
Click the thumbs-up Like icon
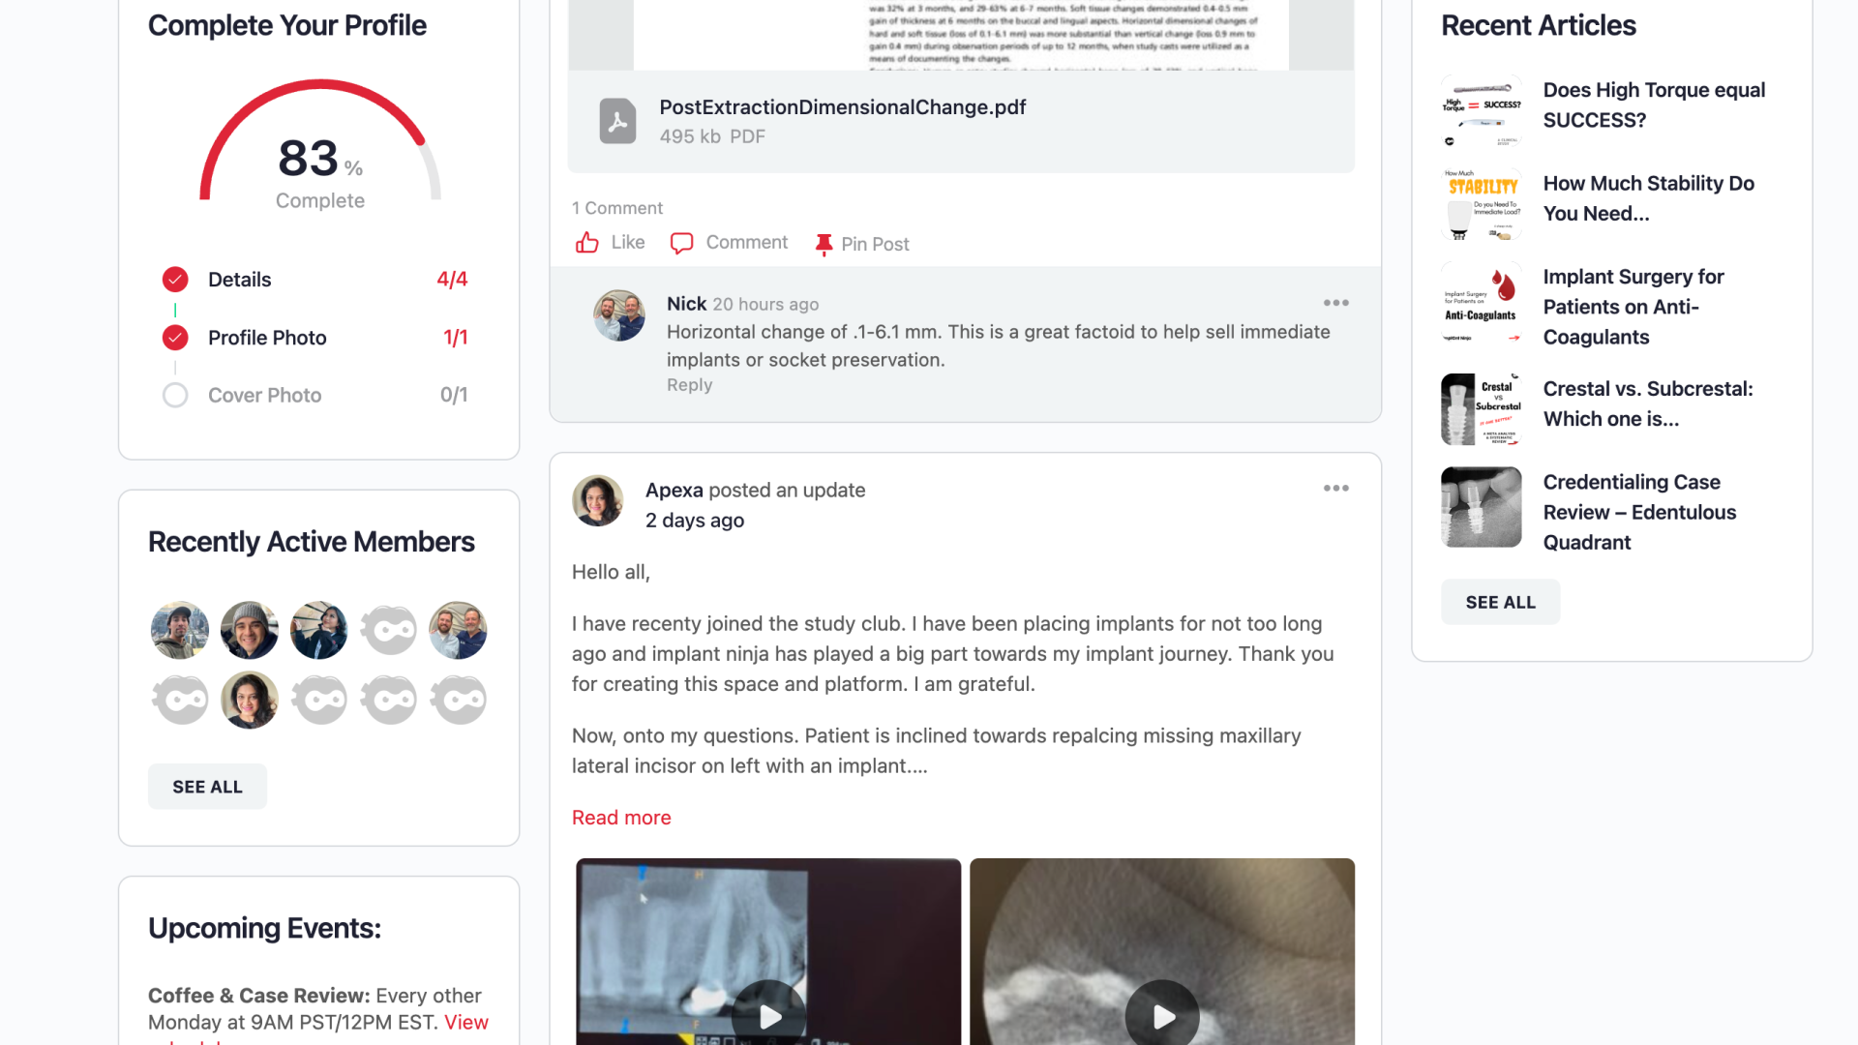point(586,243)
